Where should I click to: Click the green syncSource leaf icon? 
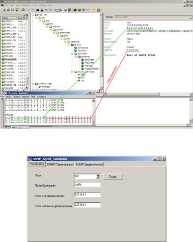[x=76, y=48]
